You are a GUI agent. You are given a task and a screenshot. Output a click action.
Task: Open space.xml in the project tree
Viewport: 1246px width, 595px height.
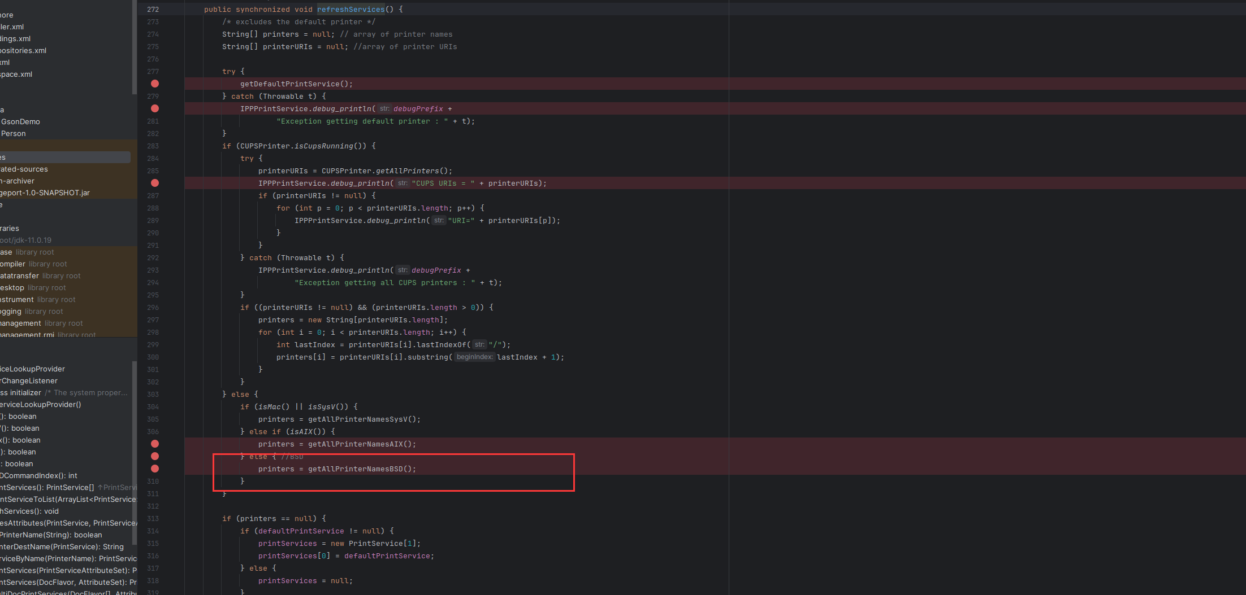click(x=16, y=74)
